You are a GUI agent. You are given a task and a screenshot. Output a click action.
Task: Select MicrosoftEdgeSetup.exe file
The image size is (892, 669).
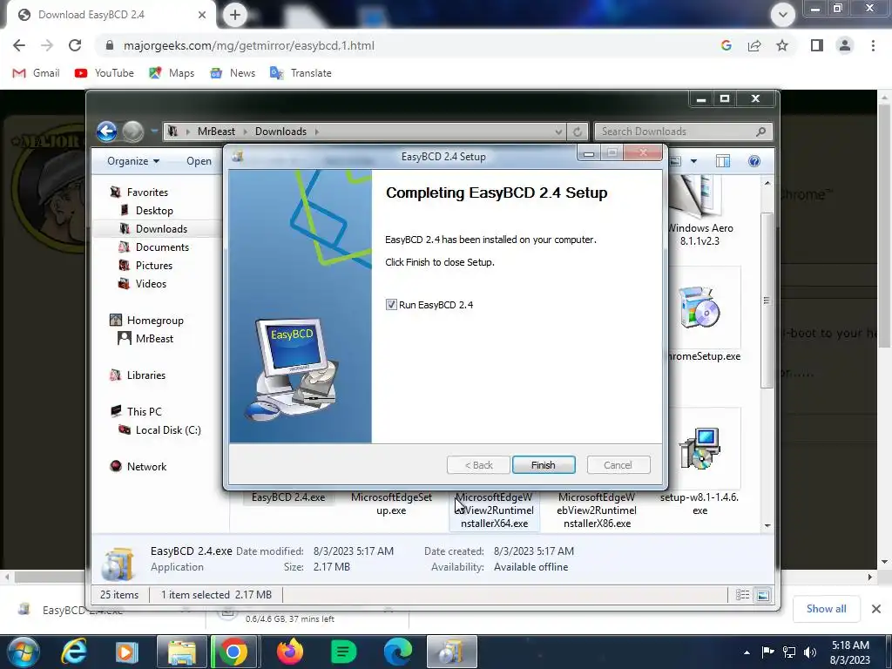point(391,503)
